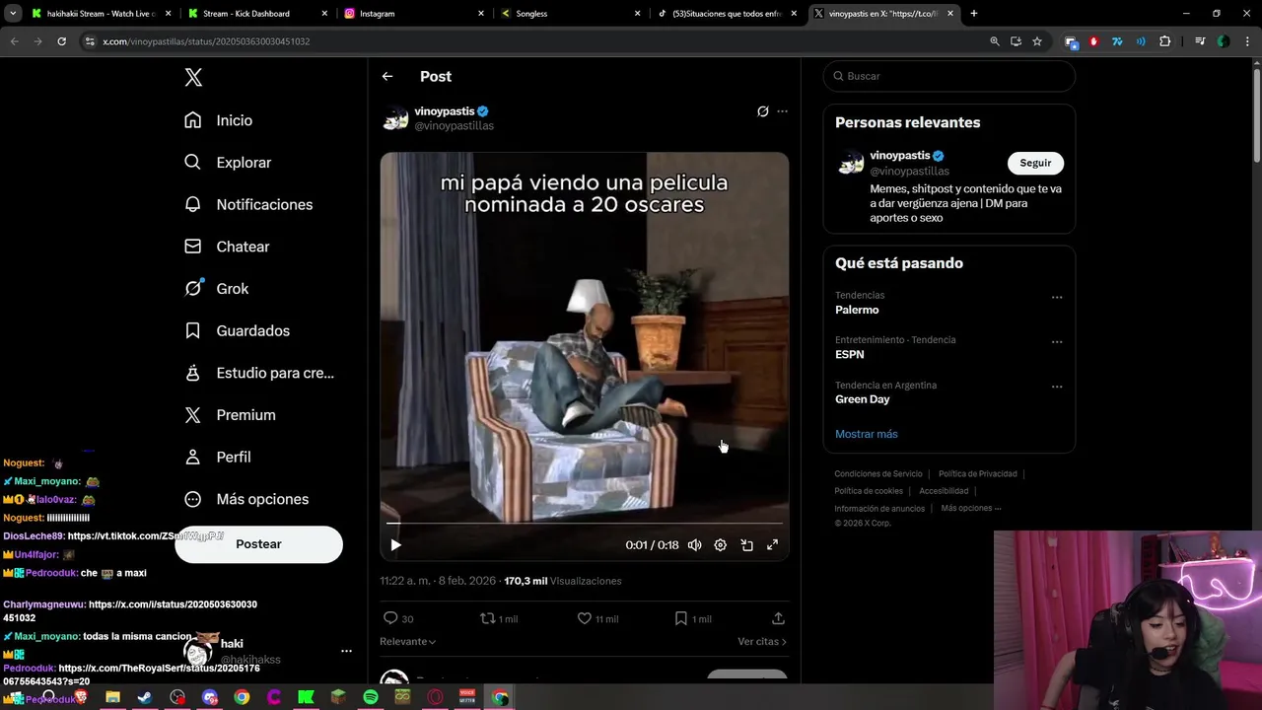Open the X logo home link
1262x710 pixels.
[x=193, y=78]
